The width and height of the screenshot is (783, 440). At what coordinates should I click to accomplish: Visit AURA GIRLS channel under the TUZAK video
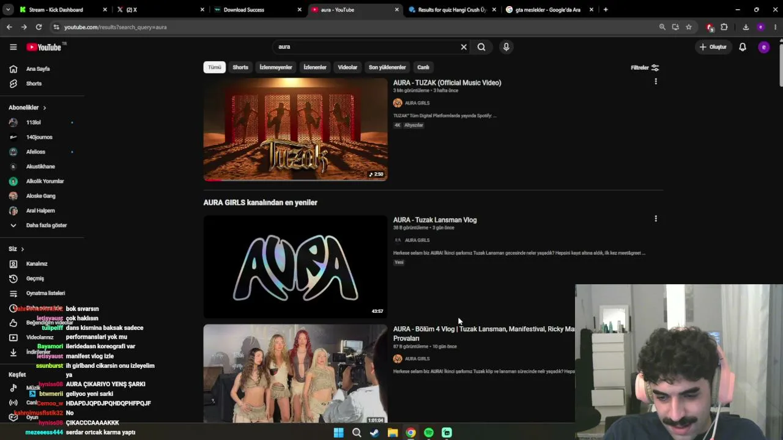click(x=417, y=103)
